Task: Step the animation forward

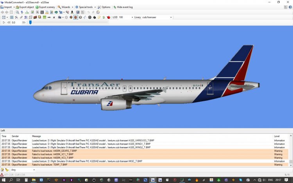Action: [x=24, y=22]
